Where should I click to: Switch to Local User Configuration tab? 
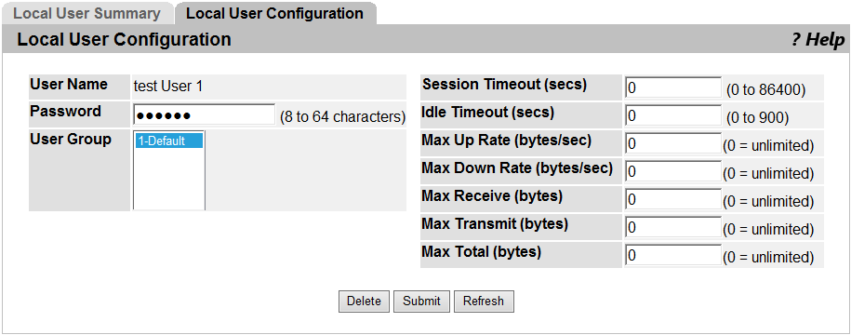274,14
